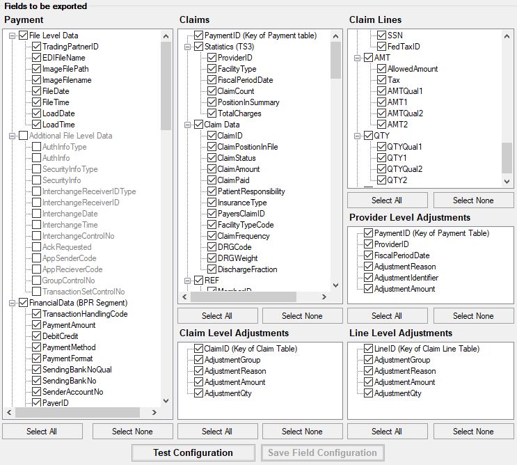Click Select All under Provider Level Adjustments
This screenshot has width=517, height=465.
pyautogui.click(x=388, y=316)
